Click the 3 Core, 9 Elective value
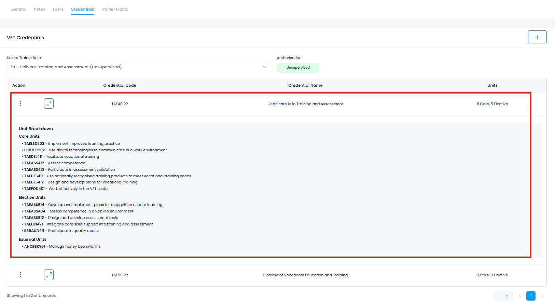 [x=492, y=275]
